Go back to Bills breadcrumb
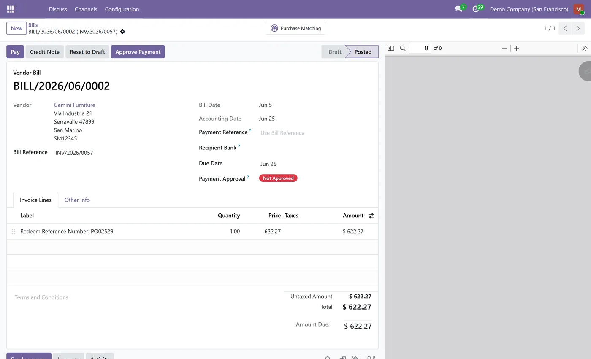The height and width of the screenshot is (359, 591). tap(33, 25)
